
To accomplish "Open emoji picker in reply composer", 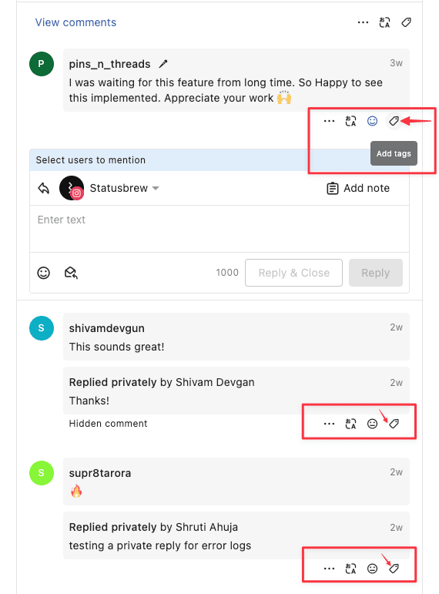I will tap(44, 273).
